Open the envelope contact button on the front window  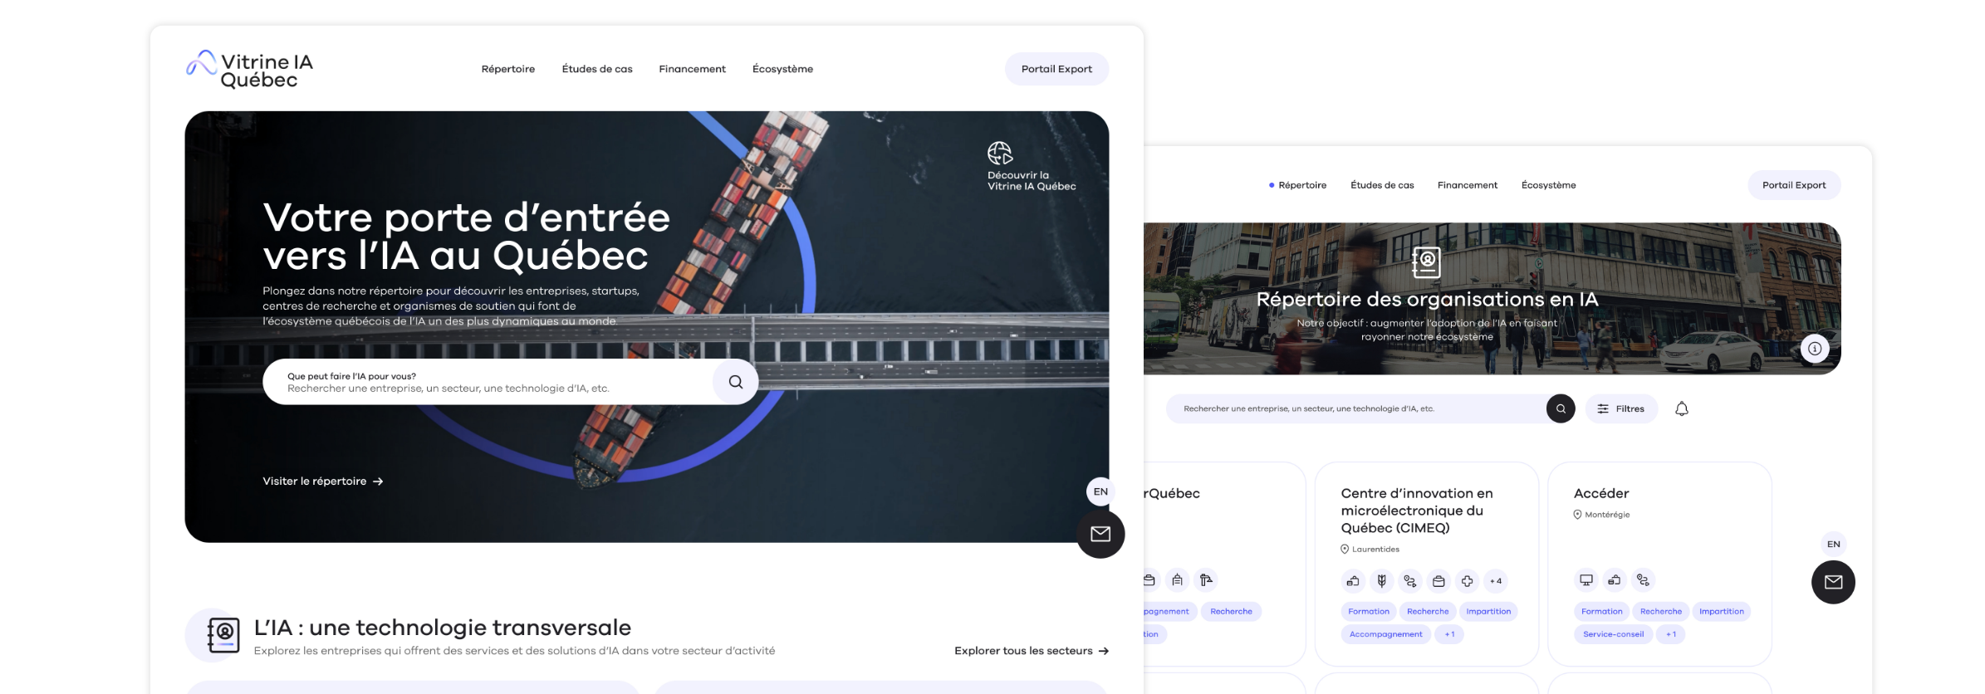[1100, 534]
